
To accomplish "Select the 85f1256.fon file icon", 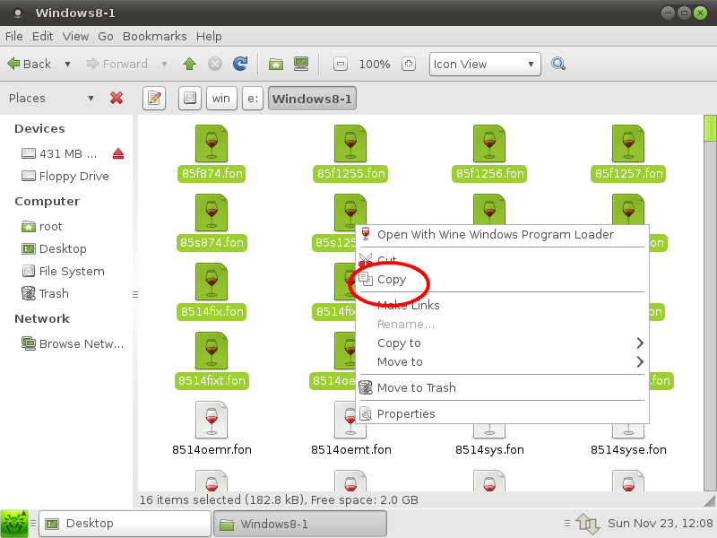I will (x=489, y=143).
